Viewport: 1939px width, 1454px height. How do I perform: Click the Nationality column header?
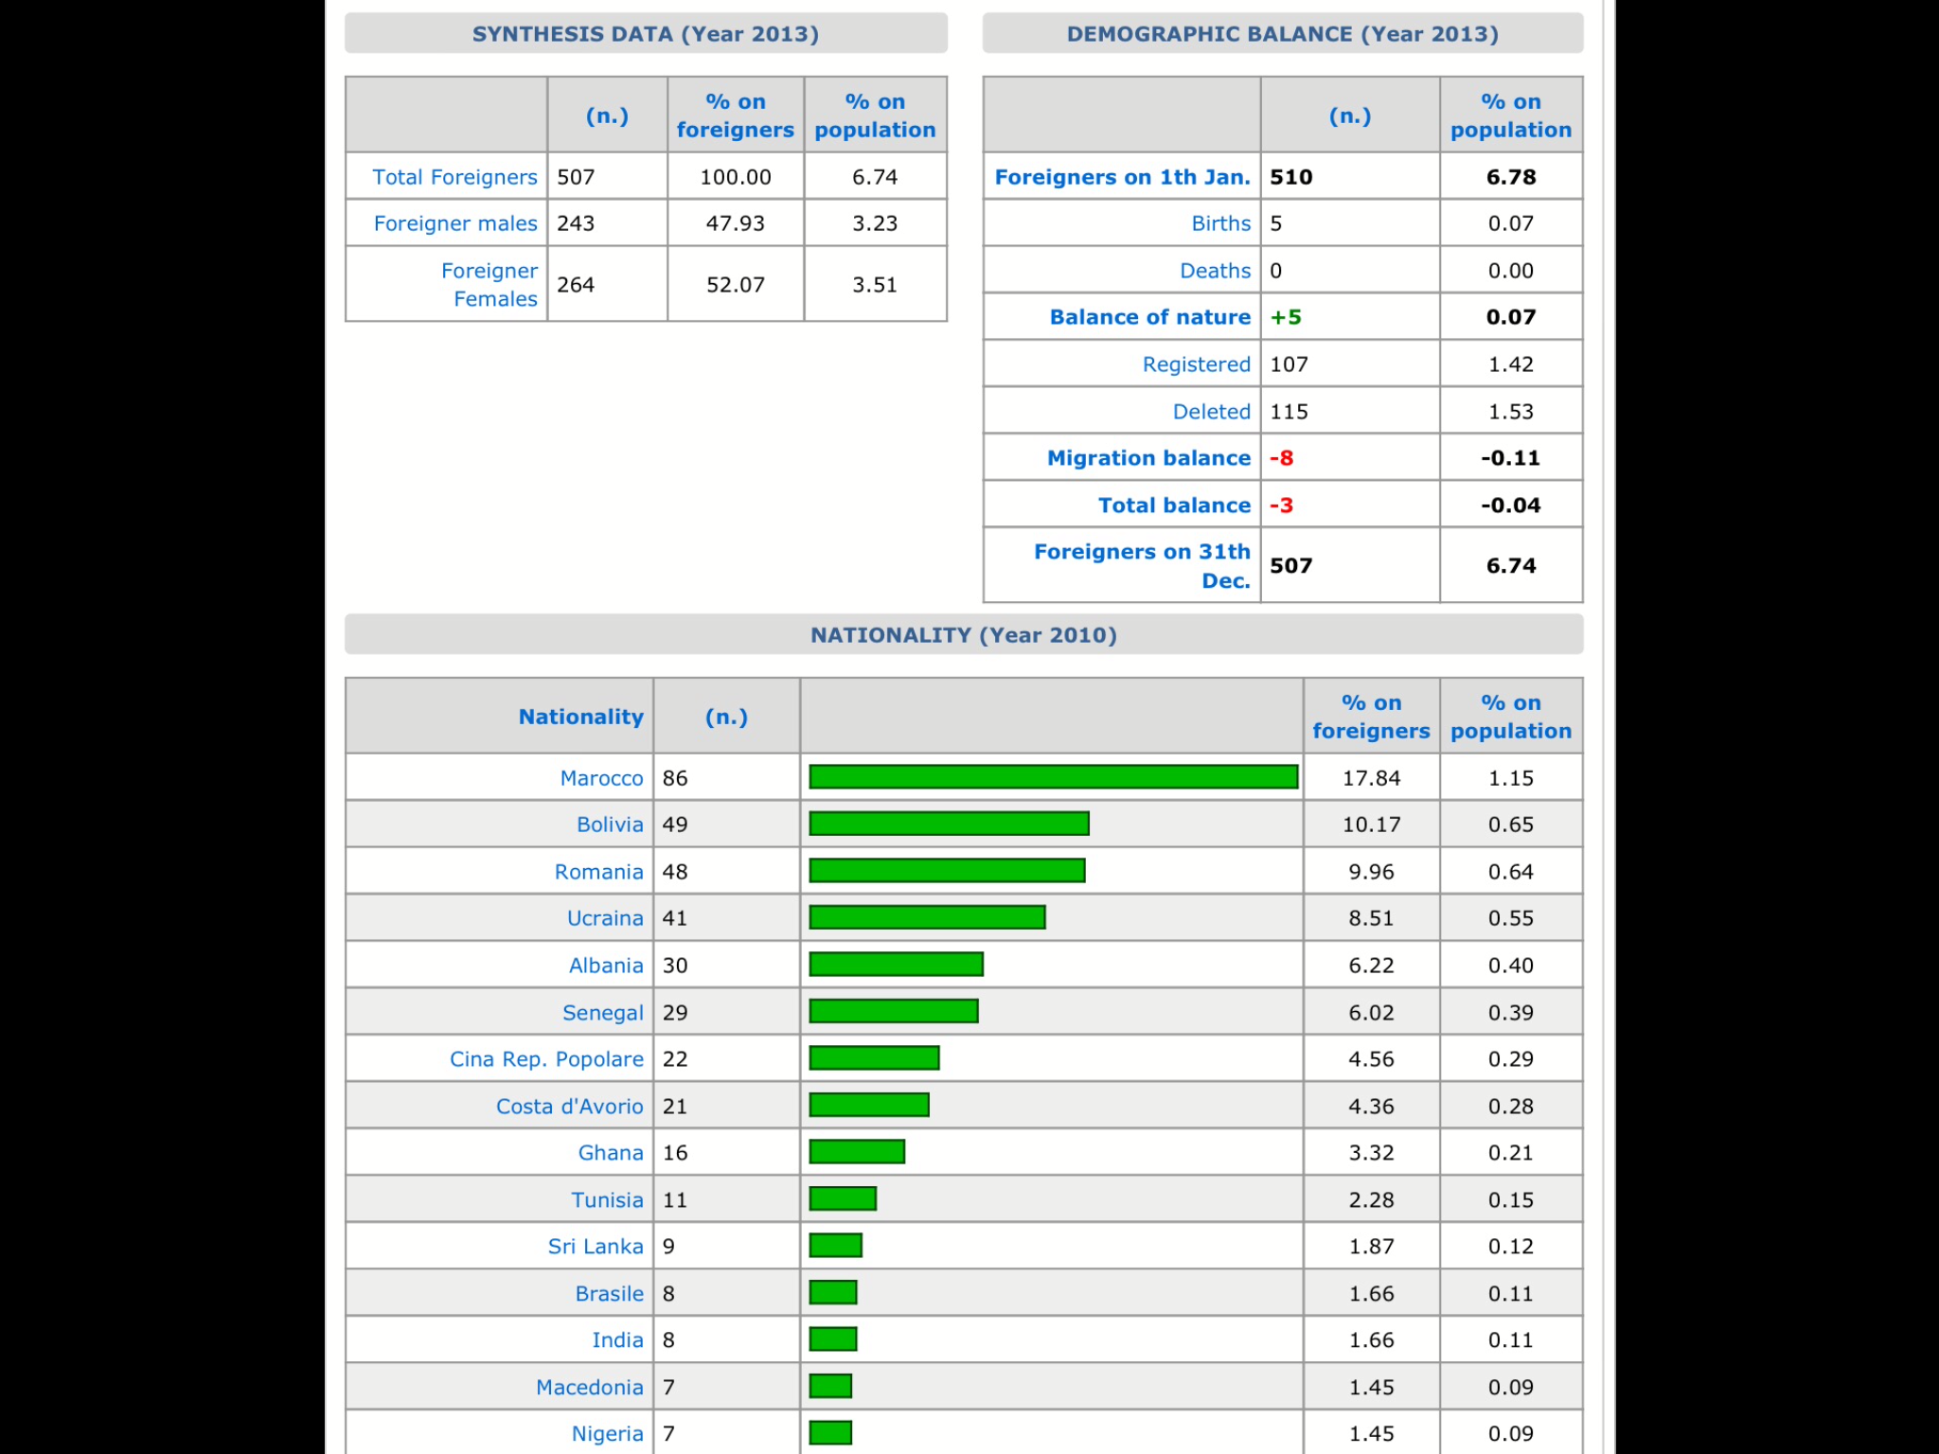point(580,717)
